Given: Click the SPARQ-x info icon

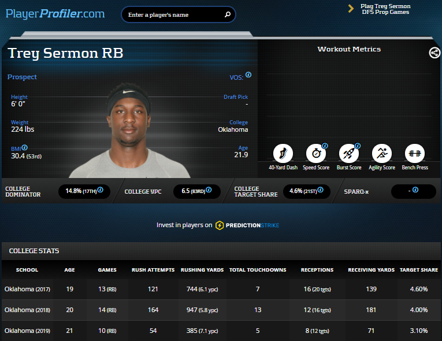Looking at the screenshot, I should click(415, 190).
